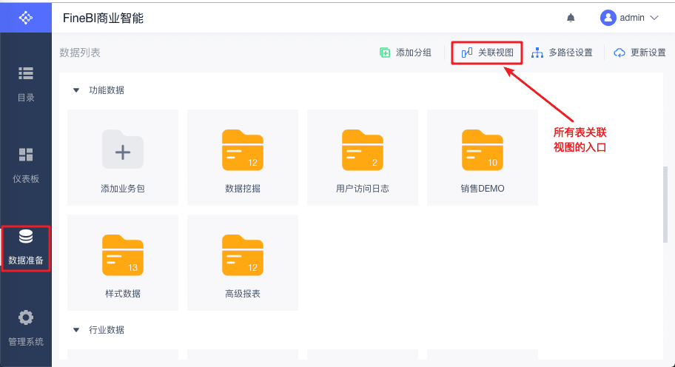Open the 样式数据 folder icon
Screen dimensions: 675x367
[x=123, y=255]
